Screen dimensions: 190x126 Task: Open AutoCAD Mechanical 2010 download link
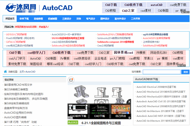pyautogui.click(x=161, y=92)
